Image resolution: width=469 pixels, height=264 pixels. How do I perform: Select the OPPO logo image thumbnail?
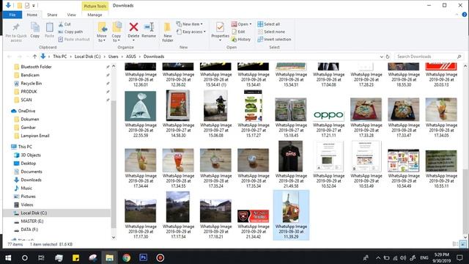pyautogui.click(x=328, y=114)
